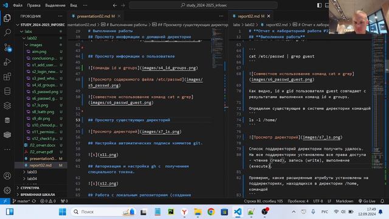Synchronize changes icon in status bar
This screenshot has height=219, width=389.
click(x=34, y=201)
